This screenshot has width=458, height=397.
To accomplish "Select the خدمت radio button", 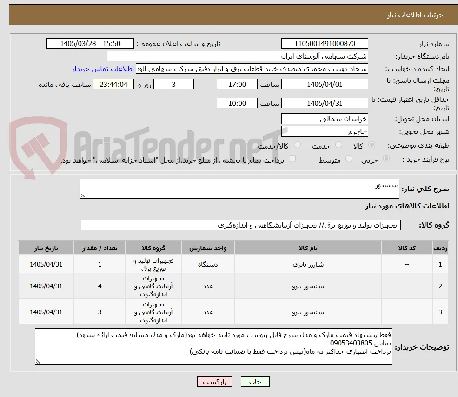I will 339,145.
